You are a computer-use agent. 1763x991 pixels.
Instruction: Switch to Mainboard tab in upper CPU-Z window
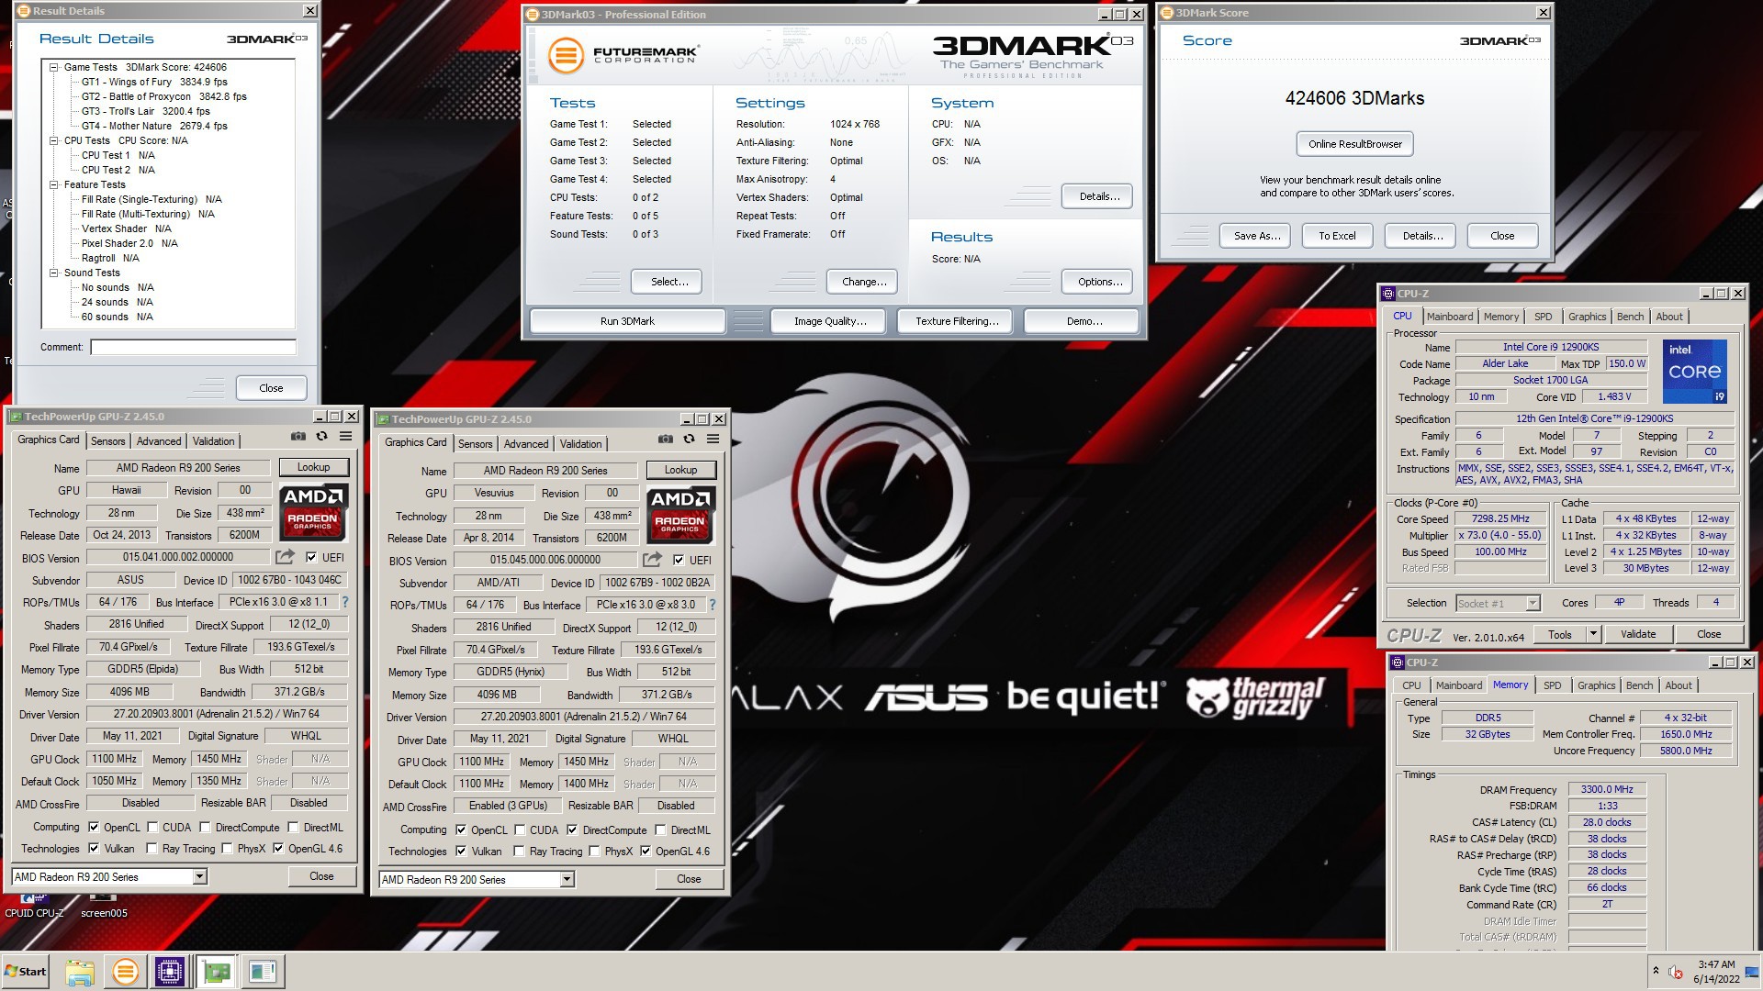click(1450, 317)
